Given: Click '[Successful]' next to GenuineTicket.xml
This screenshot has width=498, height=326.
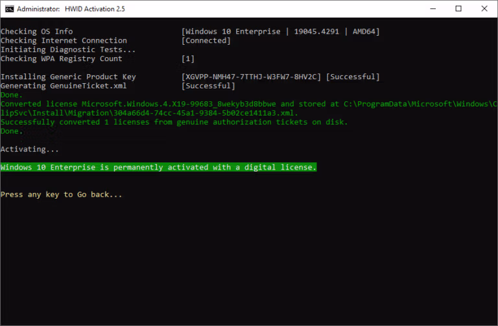Looking at the screenshot, I should tap(208, 86).
